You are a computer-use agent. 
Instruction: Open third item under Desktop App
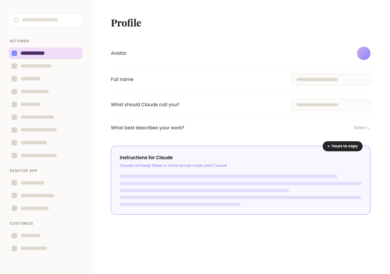click(x=45, y=209)
